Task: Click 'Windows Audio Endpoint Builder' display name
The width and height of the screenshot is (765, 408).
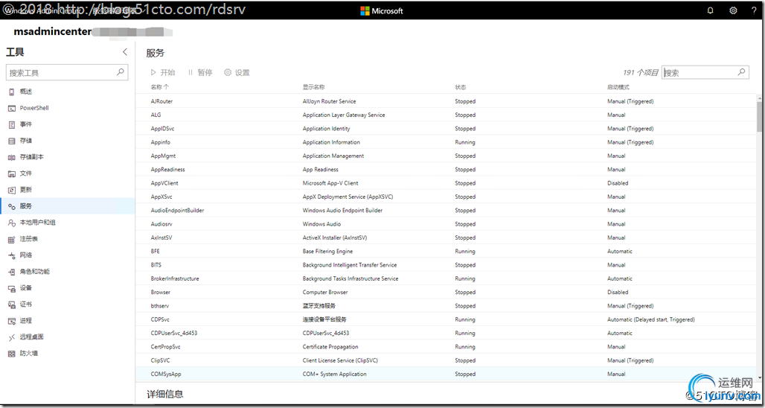Action: [342, 211]
